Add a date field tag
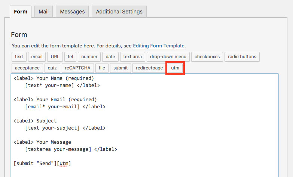This screenshot has height=177, width=293. point(110,57)
